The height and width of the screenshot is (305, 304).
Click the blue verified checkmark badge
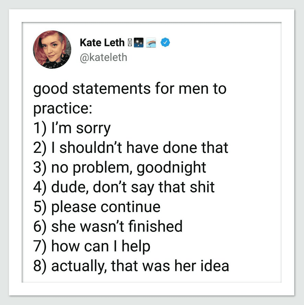click(x=166, y=42)
